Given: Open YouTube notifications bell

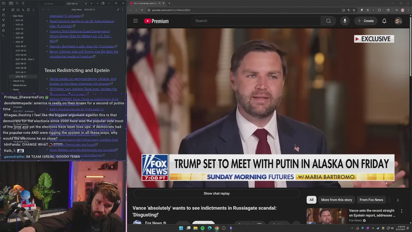Looking at the screenshot, I should [x=384, y=21].
